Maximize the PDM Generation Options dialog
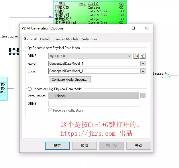The width and height of the screenshot is (179, 168). click(x=133, y=28)
